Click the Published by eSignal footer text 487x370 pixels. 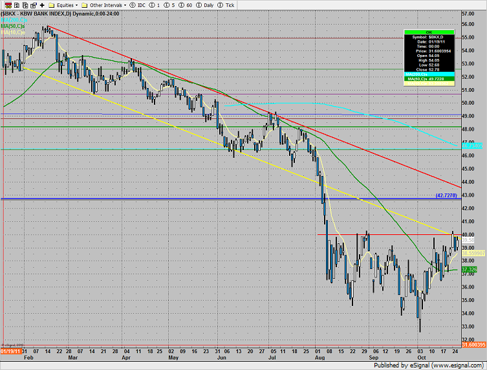coord(429,365)
